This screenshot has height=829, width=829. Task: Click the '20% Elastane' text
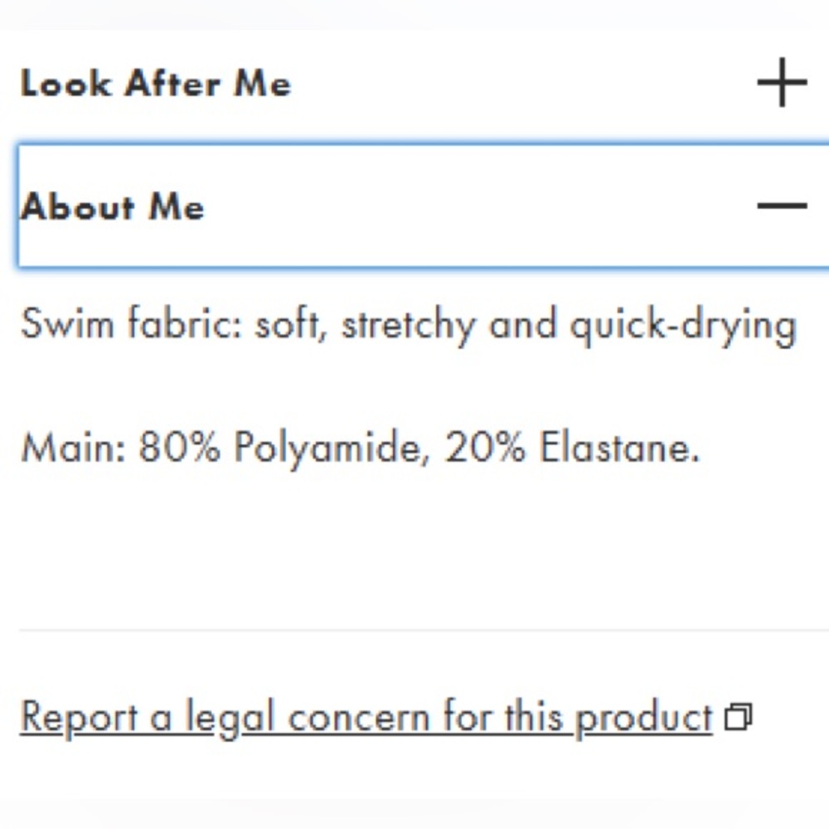[571, 448]
